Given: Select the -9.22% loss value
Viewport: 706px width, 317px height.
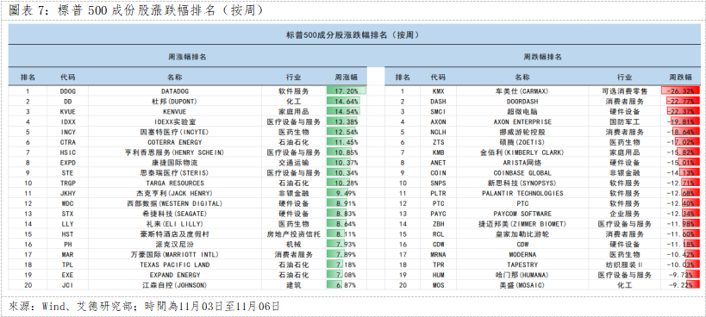Looking at the screenshot, I should point(680,285).
